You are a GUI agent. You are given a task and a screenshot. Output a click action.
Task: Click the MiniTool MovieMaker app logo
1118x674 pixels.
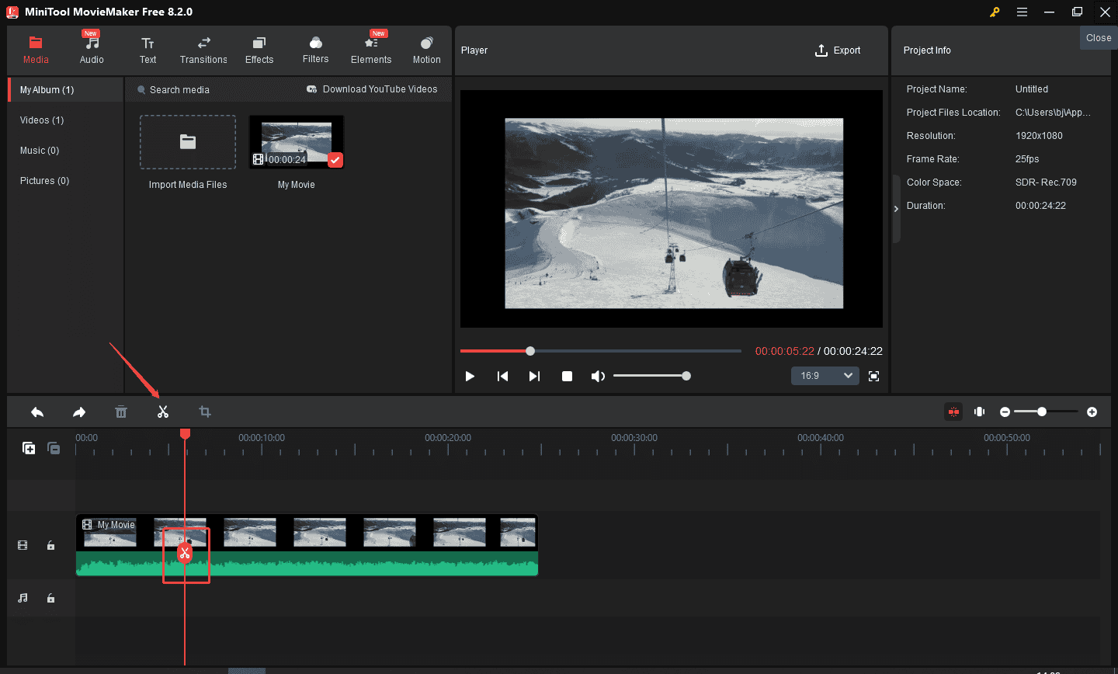(x=12, y=12)
